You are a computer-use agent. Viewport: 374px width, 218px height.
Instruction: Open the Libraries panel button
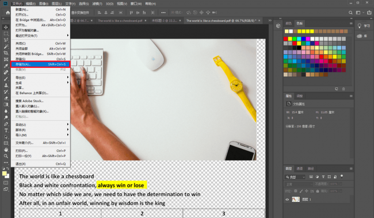coord(362,36)
